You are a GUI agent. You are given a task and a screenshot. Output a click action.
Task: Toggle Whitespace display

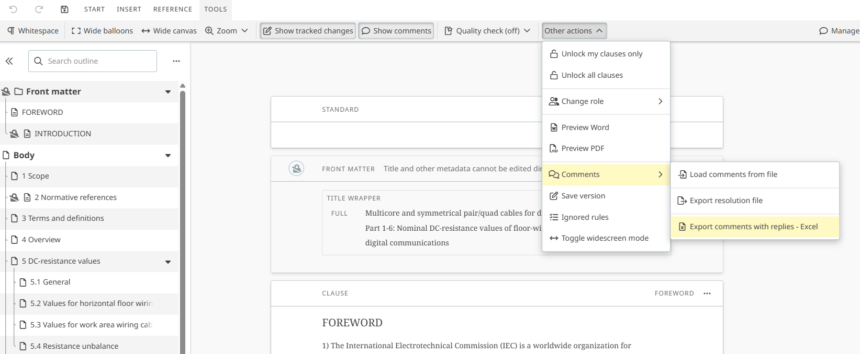tap(32, 31)
